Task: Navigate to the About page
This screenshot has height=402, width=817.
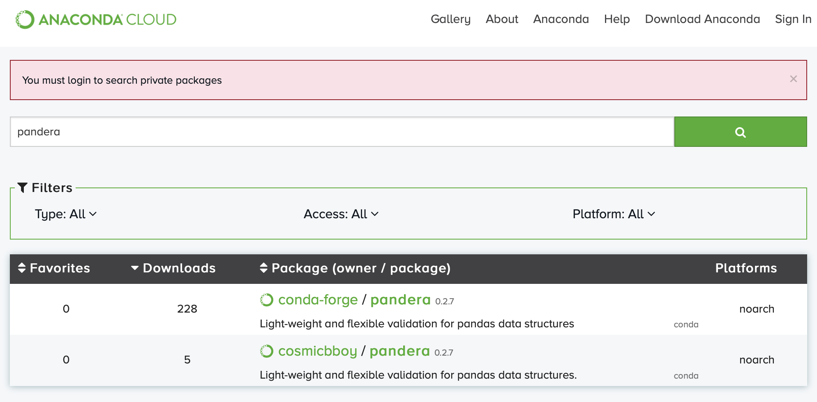Action: pos(502,19)
